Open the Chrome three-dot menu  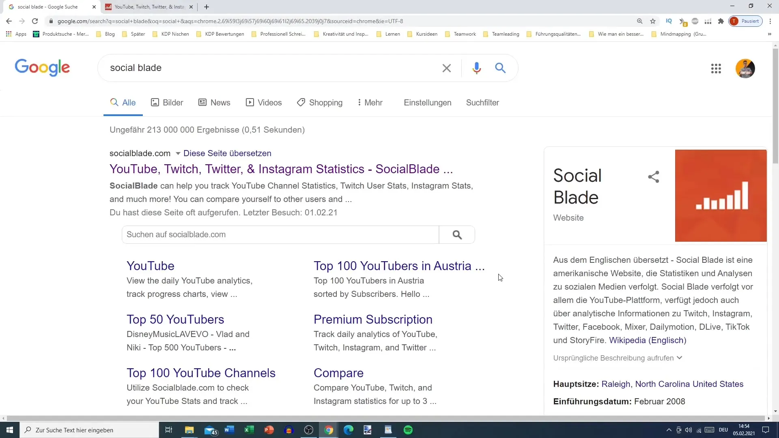coord(770,21)
